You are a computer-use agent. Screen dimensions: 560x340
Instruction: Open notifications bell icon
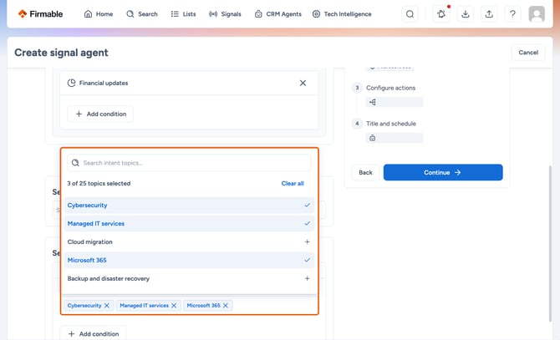pyautogui.click(x=441, y=14)
